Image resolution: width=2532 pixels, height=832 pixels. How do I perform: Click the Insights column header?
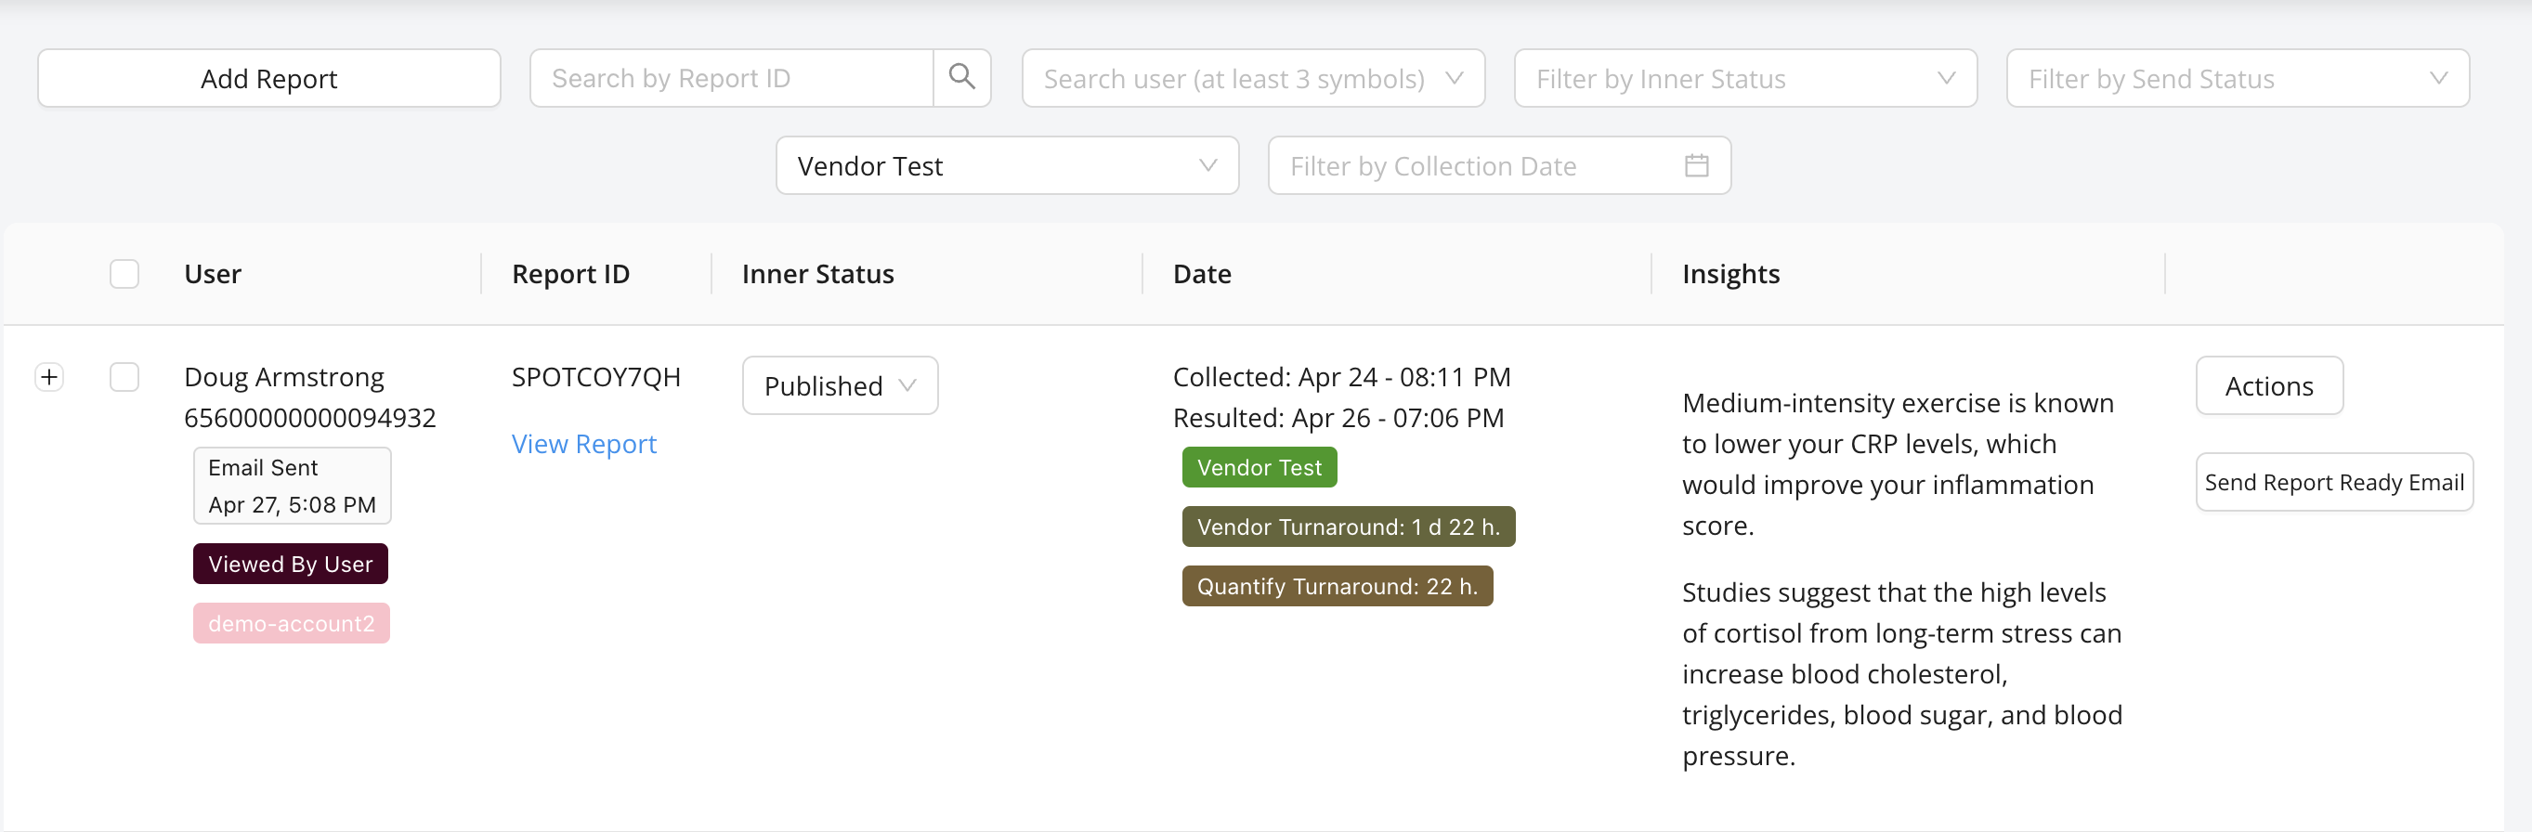click(1729, 274)
